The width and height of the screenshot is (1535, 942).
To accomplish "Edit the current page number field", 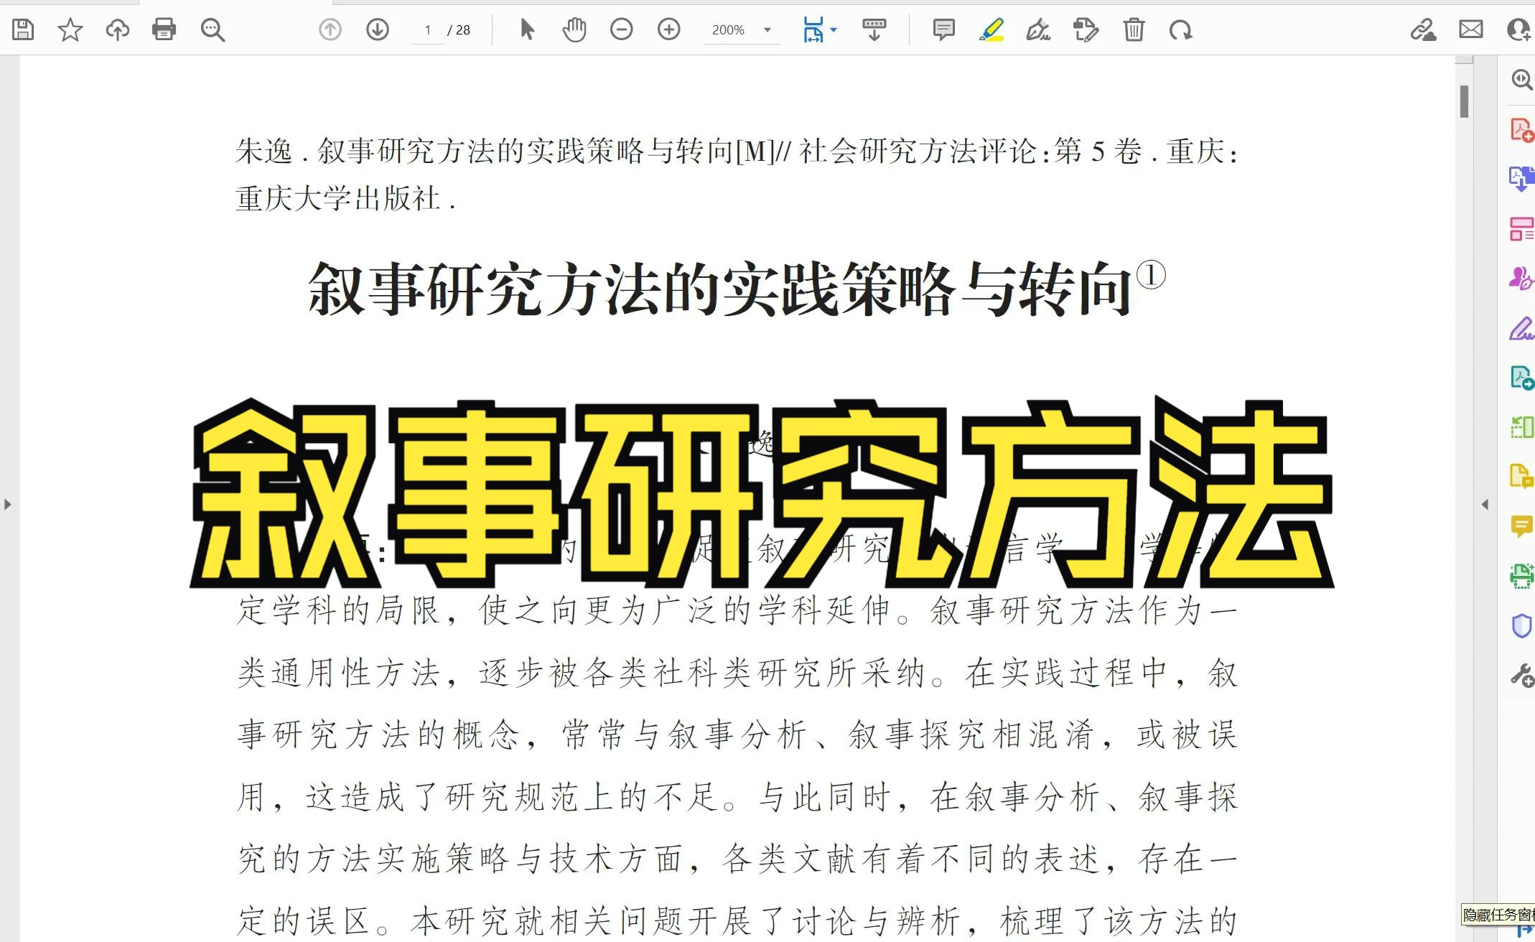I will 428,30.
